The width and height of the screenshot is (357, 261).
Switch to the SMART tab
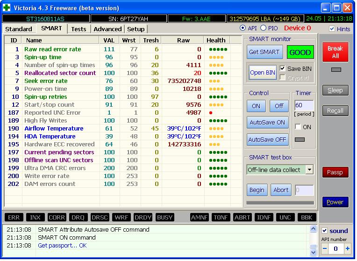pyautogui.click(x=51, y=28)
